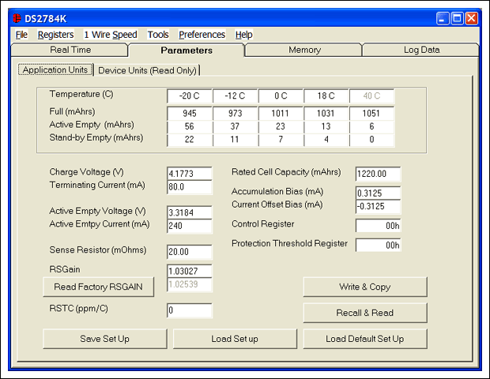The image size is (490, 379).
Task: Open the Registers menu
Action: click(55, 35)
